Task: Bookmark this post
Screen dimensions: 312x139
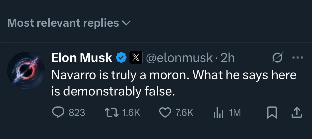Action: click(272, 113)
